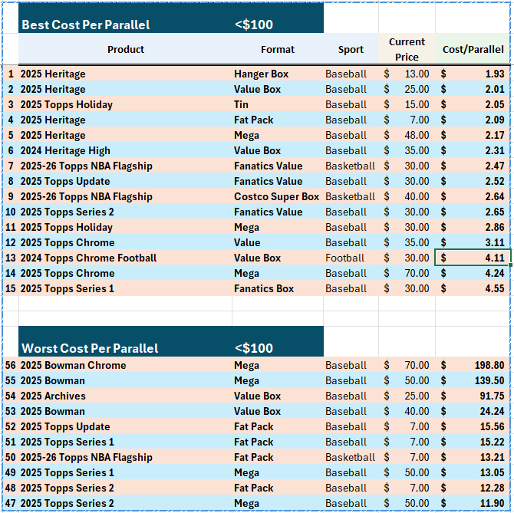Click the 'Tin' format cell
The width and height of the screenshot is (514, 513).
tap(278, 104)
